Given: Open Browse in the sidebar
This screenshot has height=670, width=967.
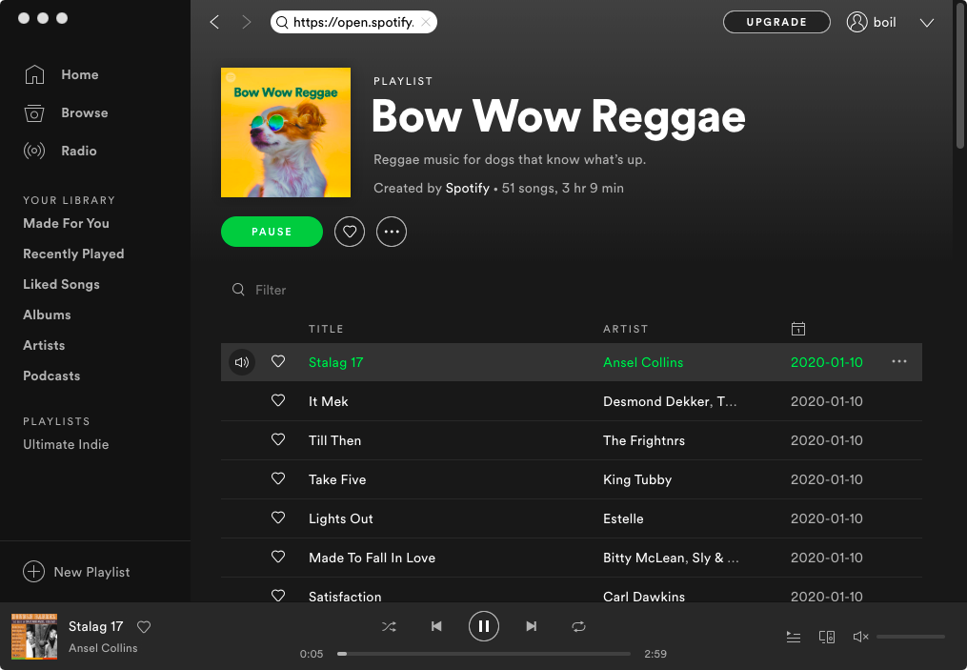Looking at the screenshot, I should click(x=66, y=112).
